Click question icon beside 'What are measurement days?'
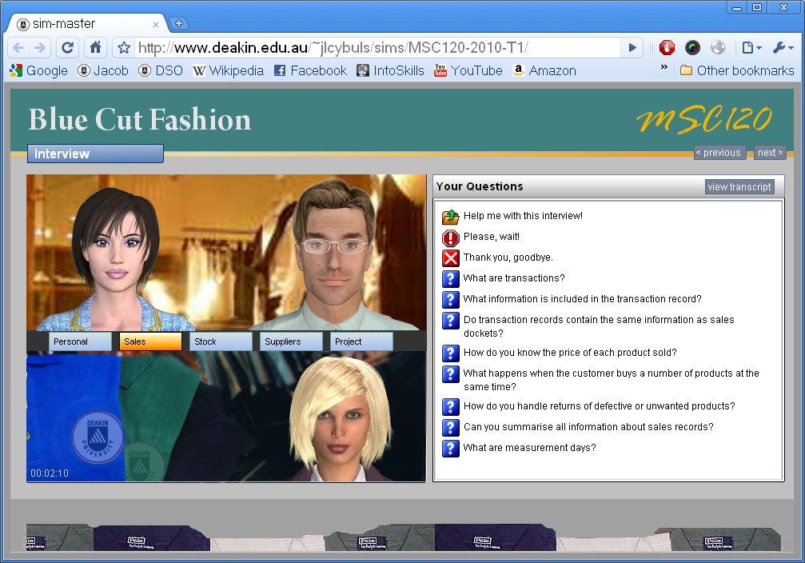 pos(451,448)
